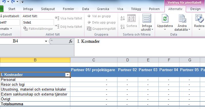Expand the Ändra datakälla dropdown arrow

coord(189,30)
